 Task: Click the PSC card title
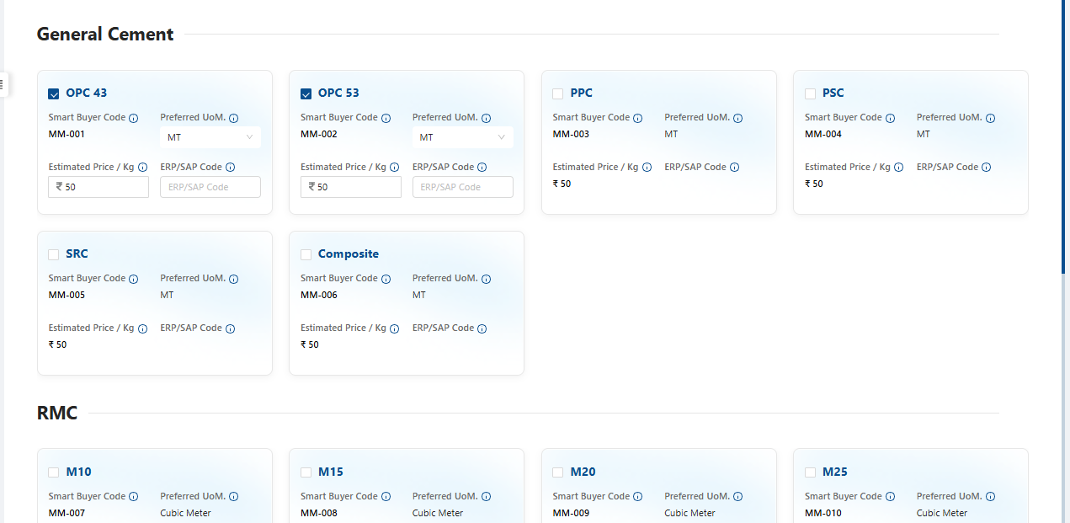coord(833,93)
